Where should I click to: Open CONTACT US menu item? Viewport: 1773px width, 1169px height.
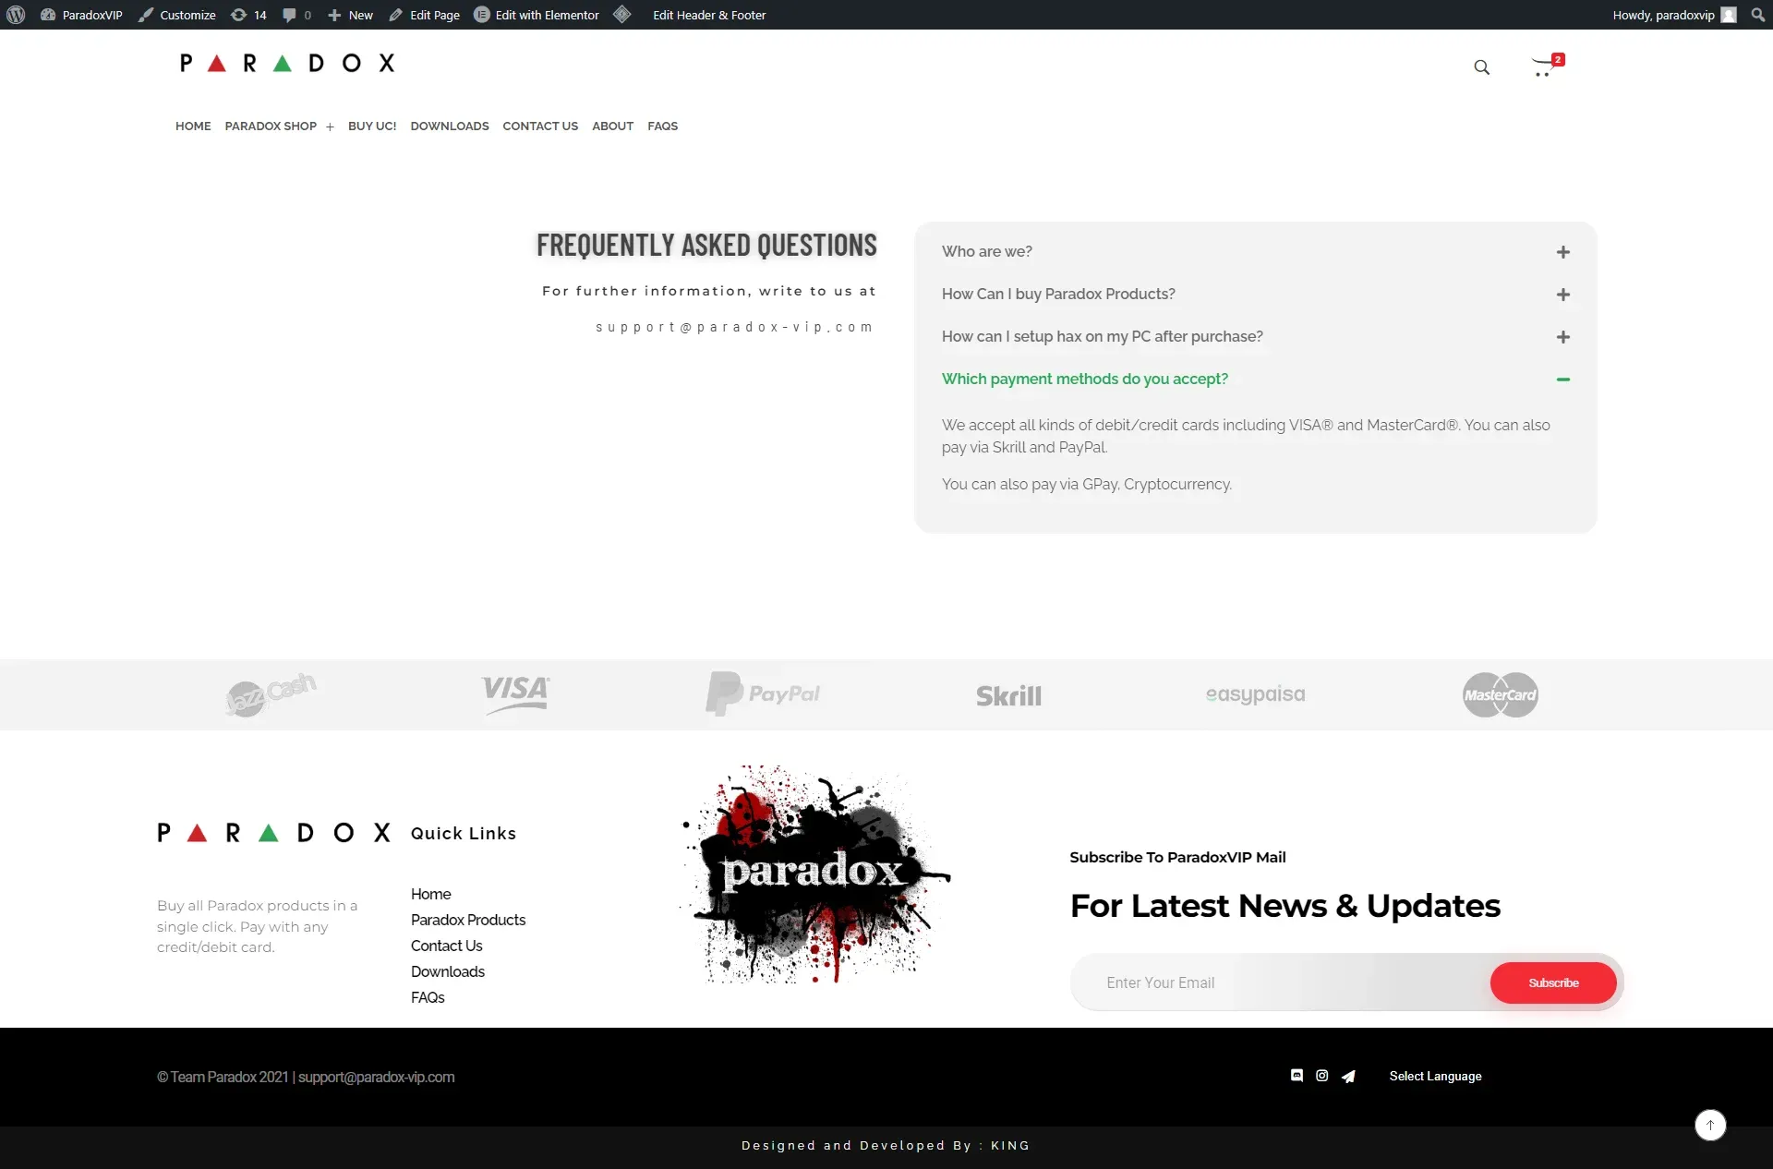click(x=540, y=126)
